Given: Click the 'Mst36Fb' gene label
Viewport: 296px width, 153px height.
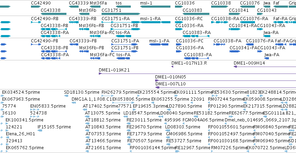Looking at the screenshot, I should click(x=87, y=10).
